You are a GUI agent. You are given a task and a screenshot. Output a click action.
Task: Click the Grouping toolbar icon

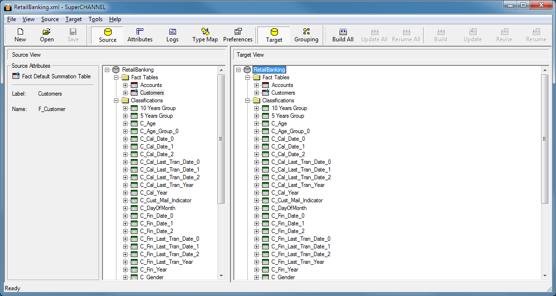(x=306, y=35)
